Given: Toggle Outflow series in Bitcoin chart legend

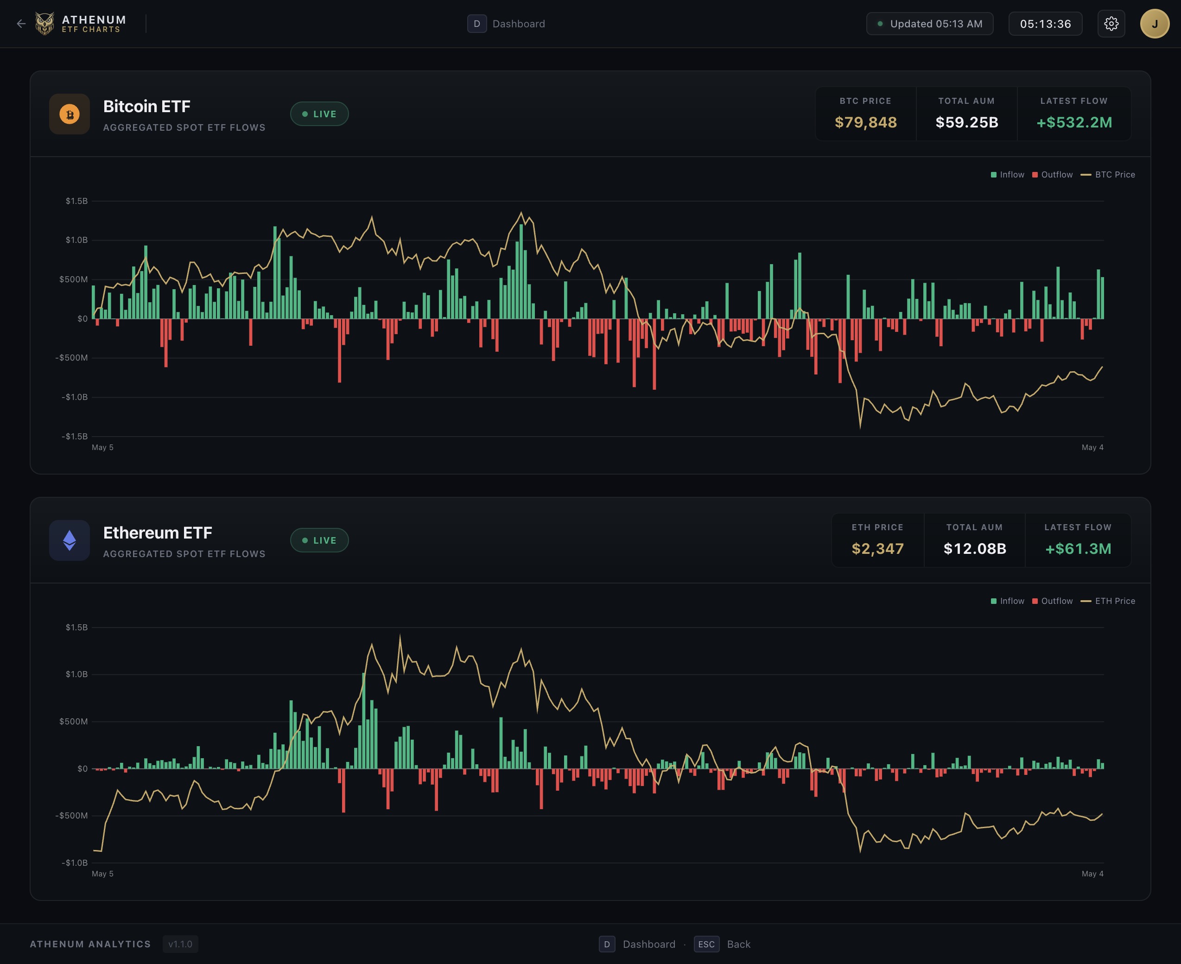Looking at the screenshot, I should coord(1052,175).
